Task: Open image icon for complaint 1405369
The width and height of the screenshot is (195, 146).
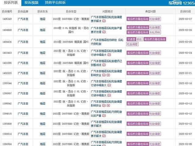Action: click(x=104, y=21)
